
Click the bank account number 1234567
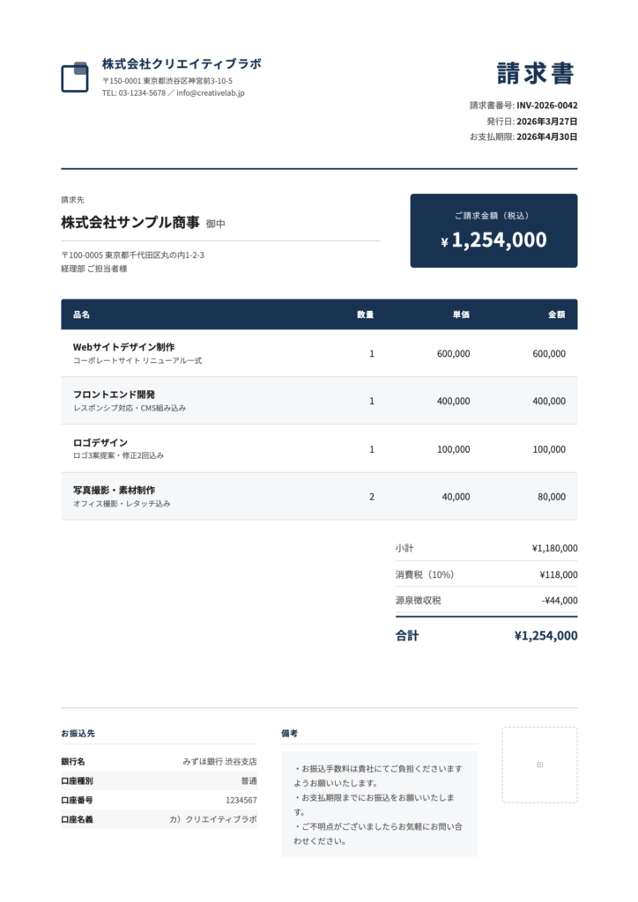tap(241, 800)
